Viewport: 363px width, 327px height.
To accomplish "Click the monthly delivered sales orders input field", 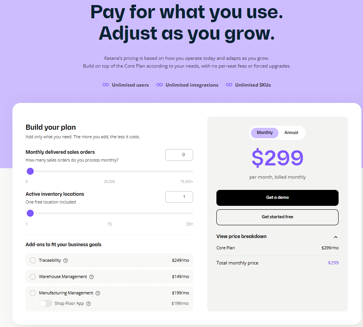I will tap(179, 155).
